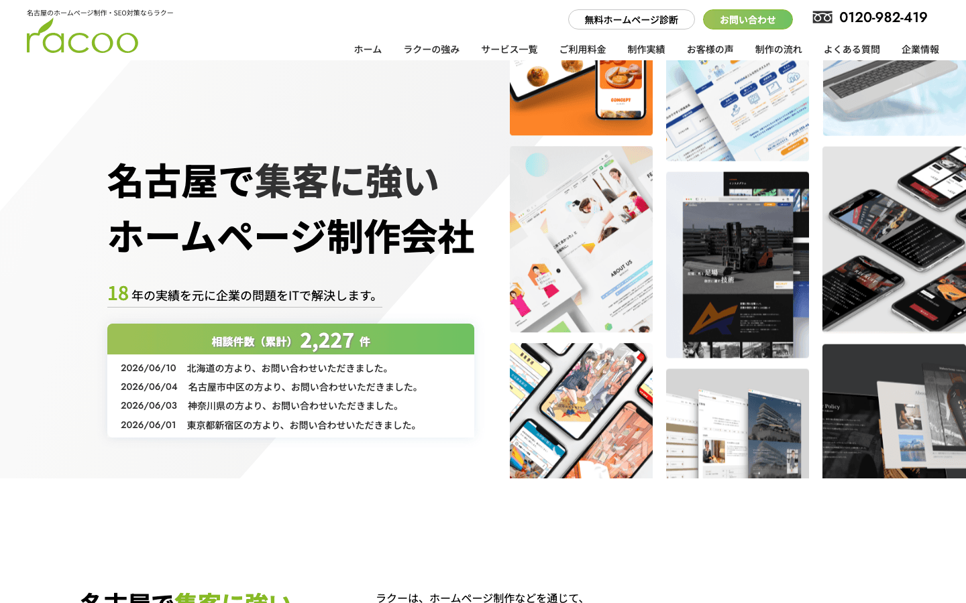Click the 名古屋のホームページ制作・SEO対策ならラクー tagline
Viewport: 966px width, 603px height.
click(x=100, y=13)
